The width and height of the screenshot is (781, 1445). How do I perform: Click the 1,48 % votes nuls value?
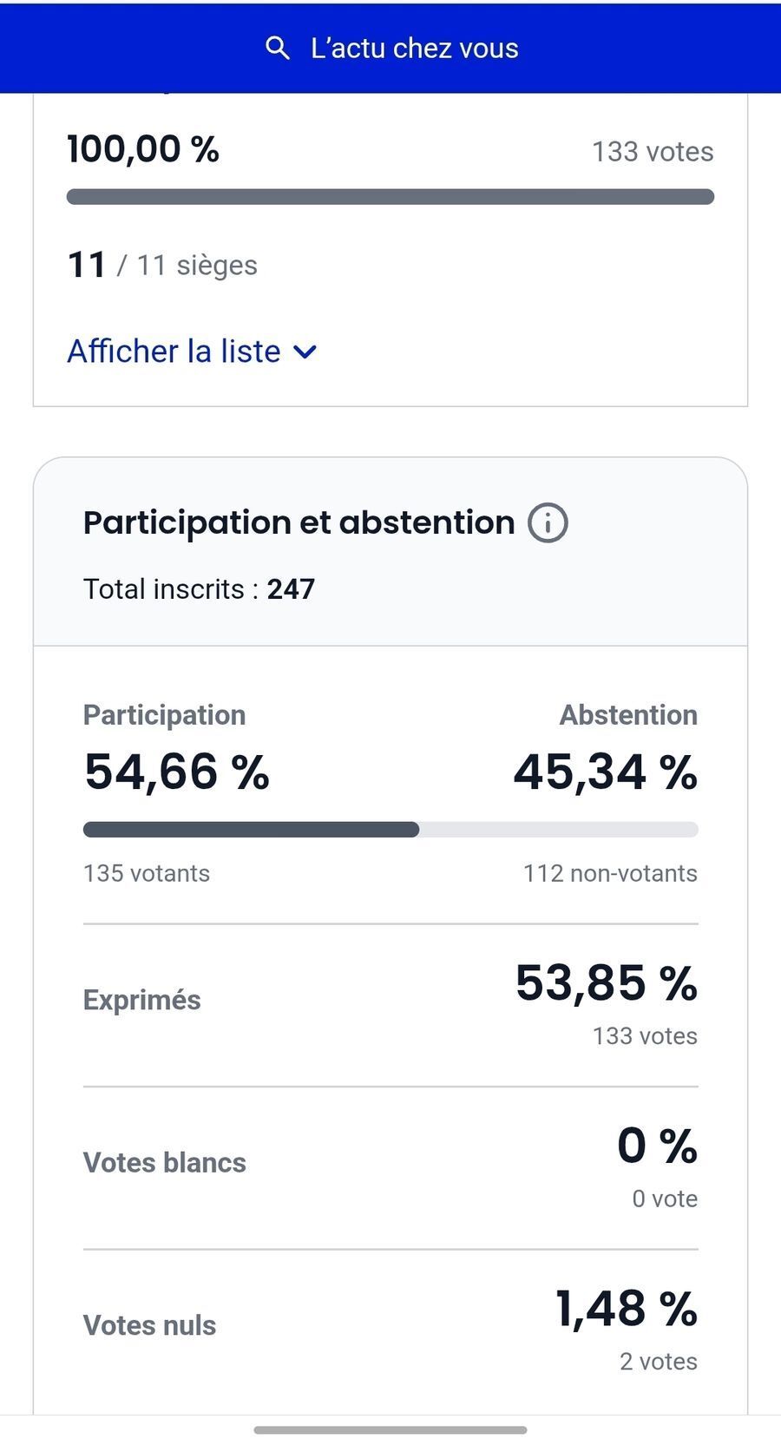tap(626, 1309)
